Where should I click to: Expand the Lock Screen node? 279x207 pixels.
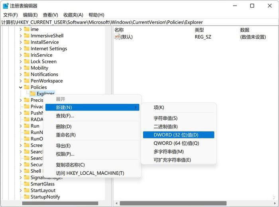(21, 61)
